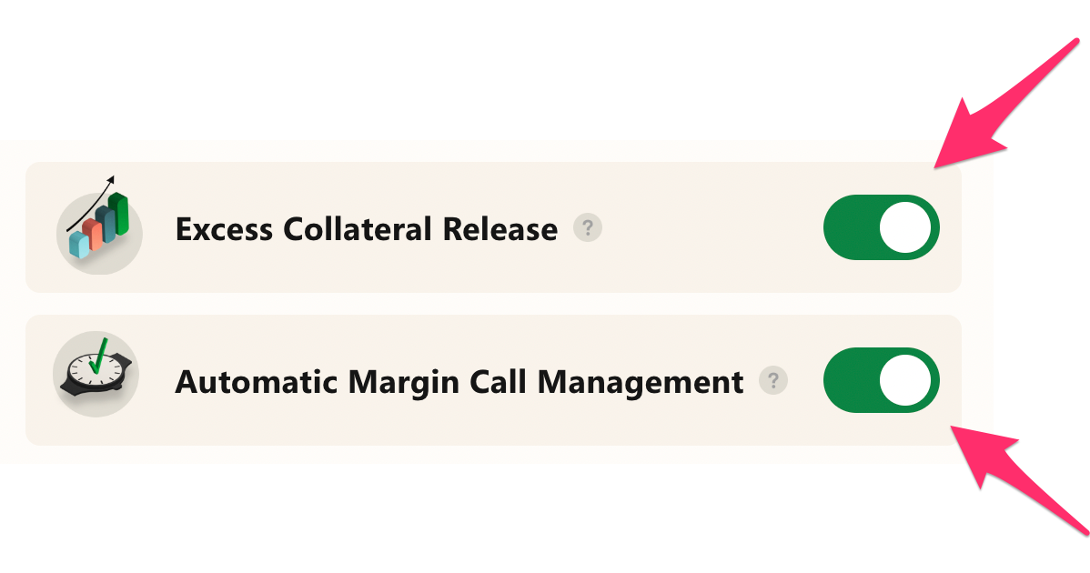1090x573 pixels.
Task: Click the pink arrow pointing at top toggle
Action: pyautogui.click(x=1004, y=105)
